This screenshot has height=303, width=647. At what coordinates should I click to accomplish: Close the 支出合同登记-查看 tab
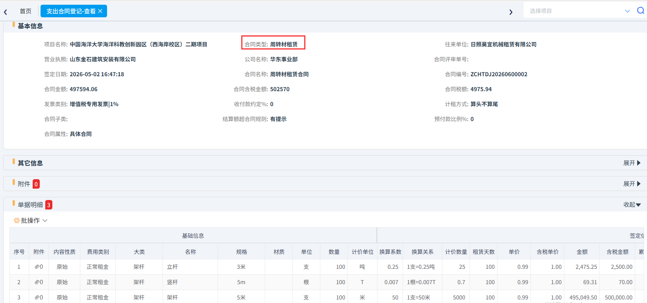100,11
